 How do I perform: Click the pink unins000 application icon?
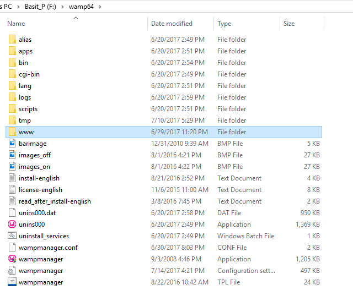[x=12, y=224]
